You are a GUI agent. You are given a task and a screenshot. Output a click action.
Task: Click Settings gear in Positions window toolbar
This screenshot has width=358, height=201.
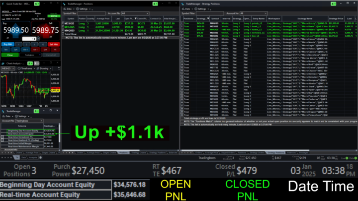[78, 9]
